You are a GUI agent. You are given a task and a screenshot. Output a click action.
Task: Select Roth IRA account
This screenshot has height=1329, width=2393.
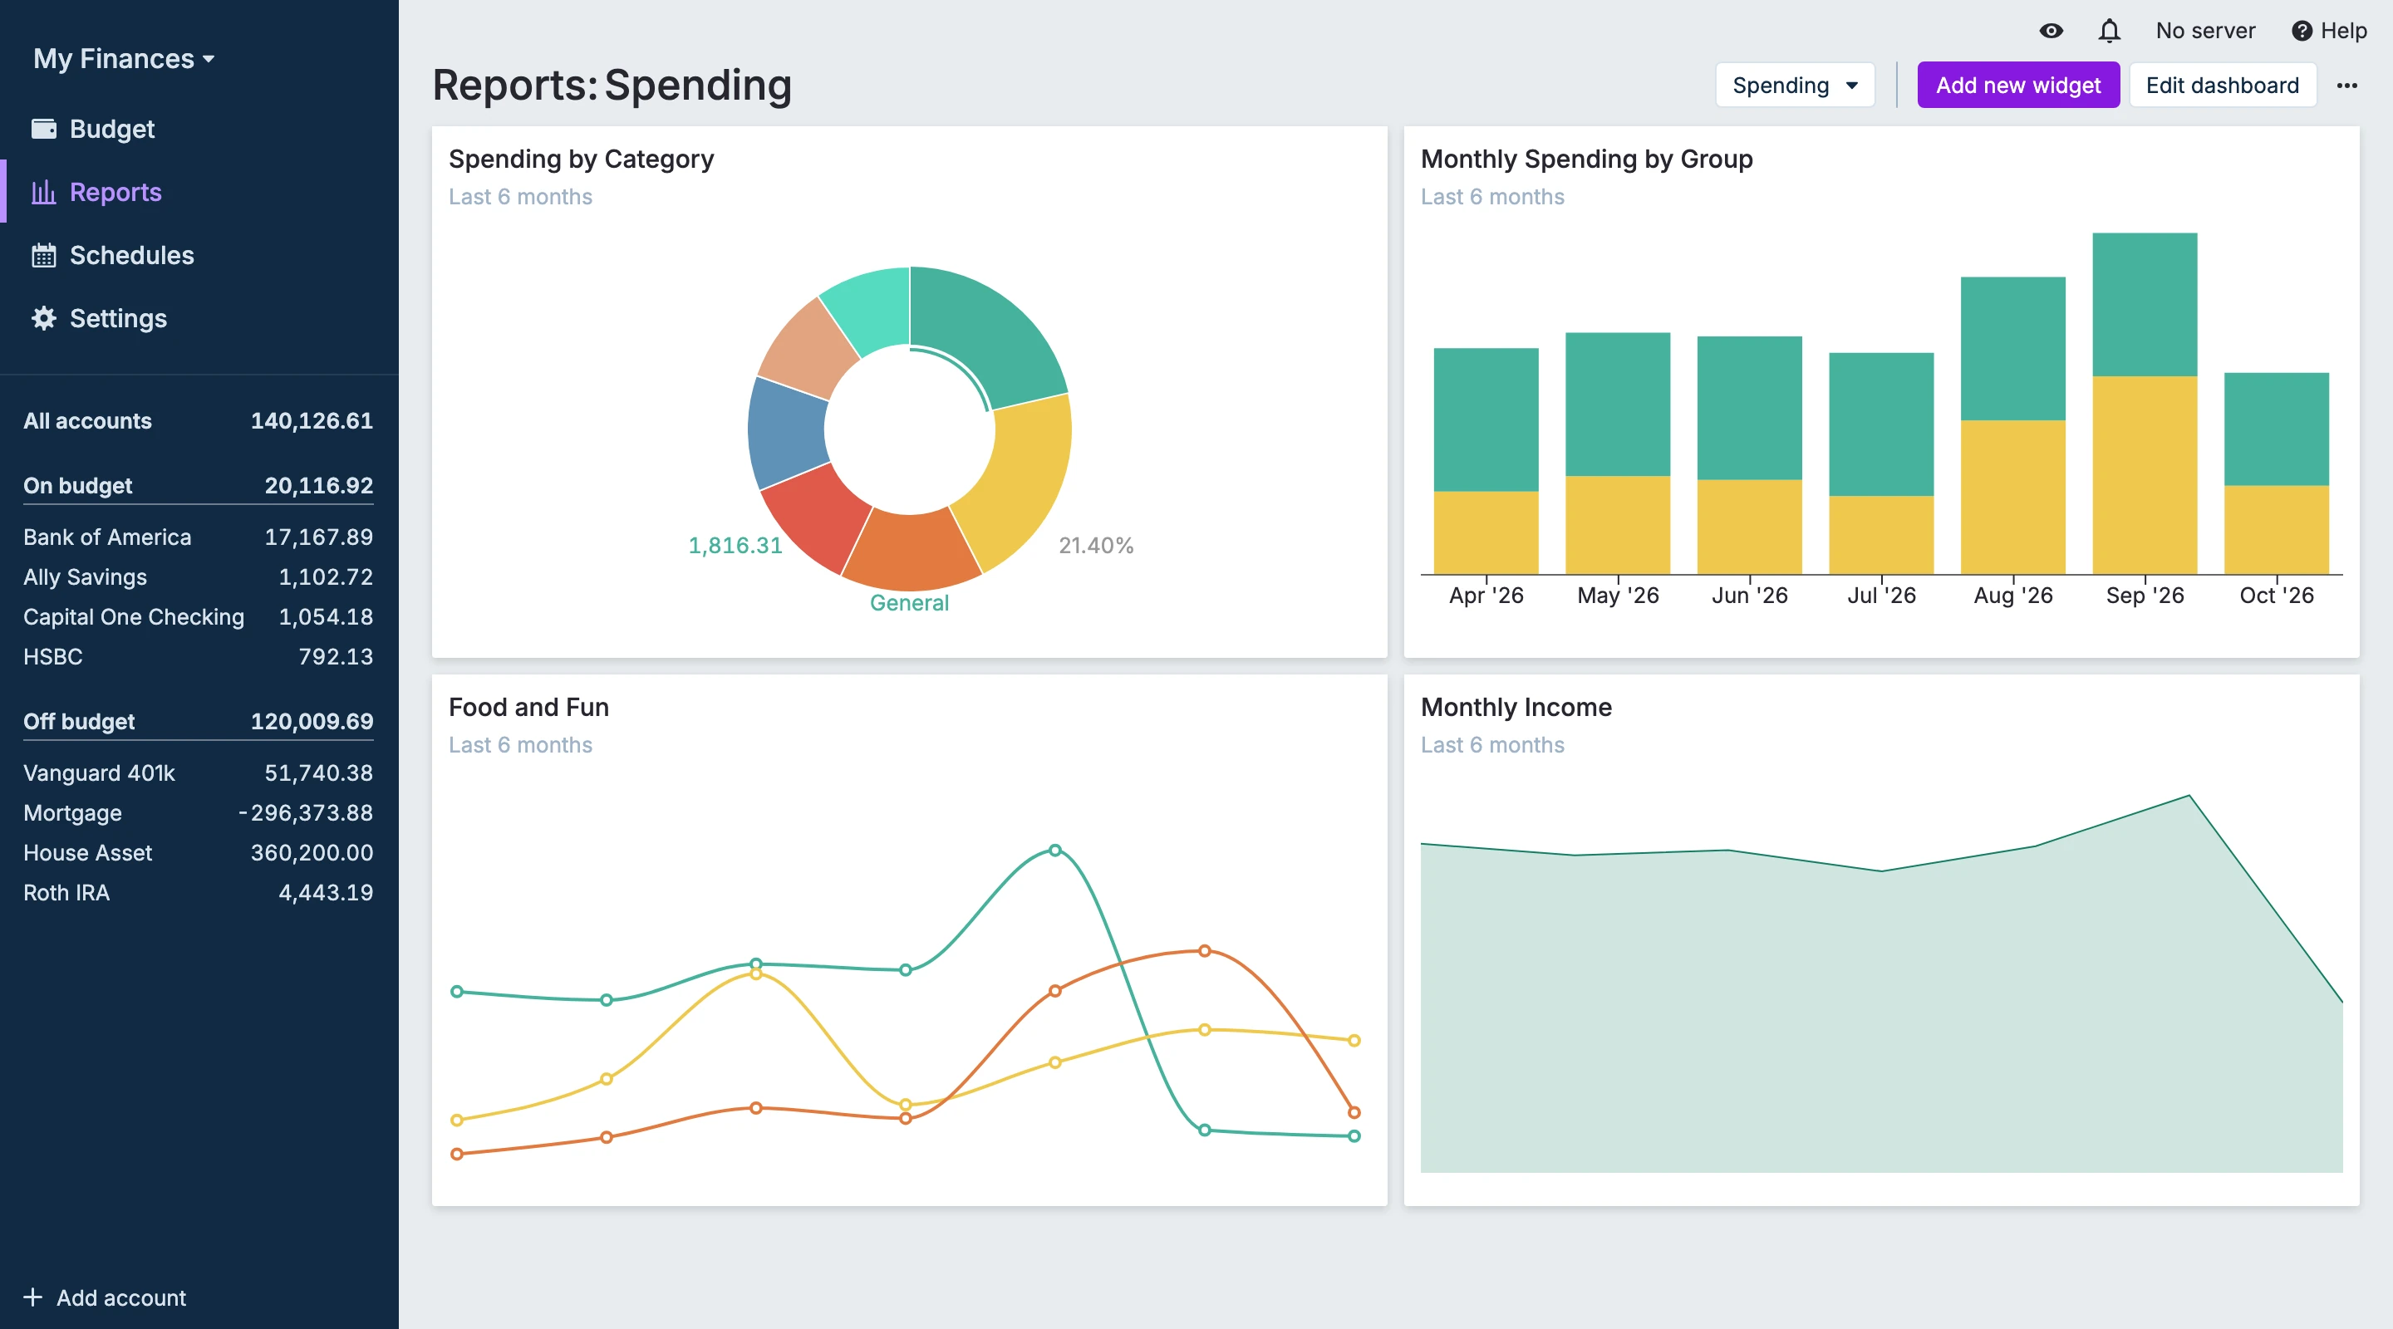click(x=198, y=892)
